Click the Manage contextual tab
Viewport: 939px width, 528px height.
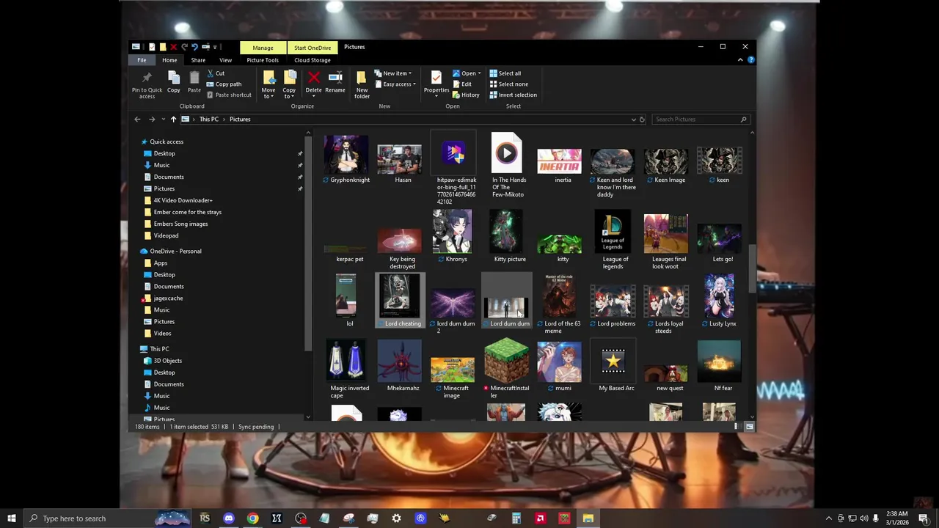click(x=263, y=48)
